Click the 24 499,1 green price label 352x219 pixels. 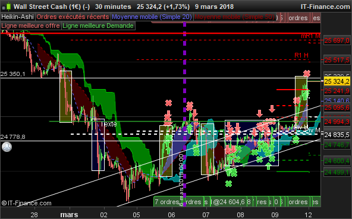pos(337,172)
